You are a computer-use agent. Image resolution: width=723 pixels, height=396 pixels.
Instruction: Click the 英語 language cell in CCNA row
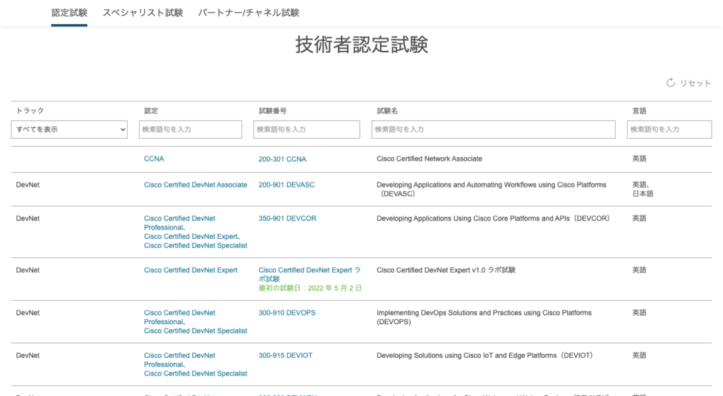(639, 159)
